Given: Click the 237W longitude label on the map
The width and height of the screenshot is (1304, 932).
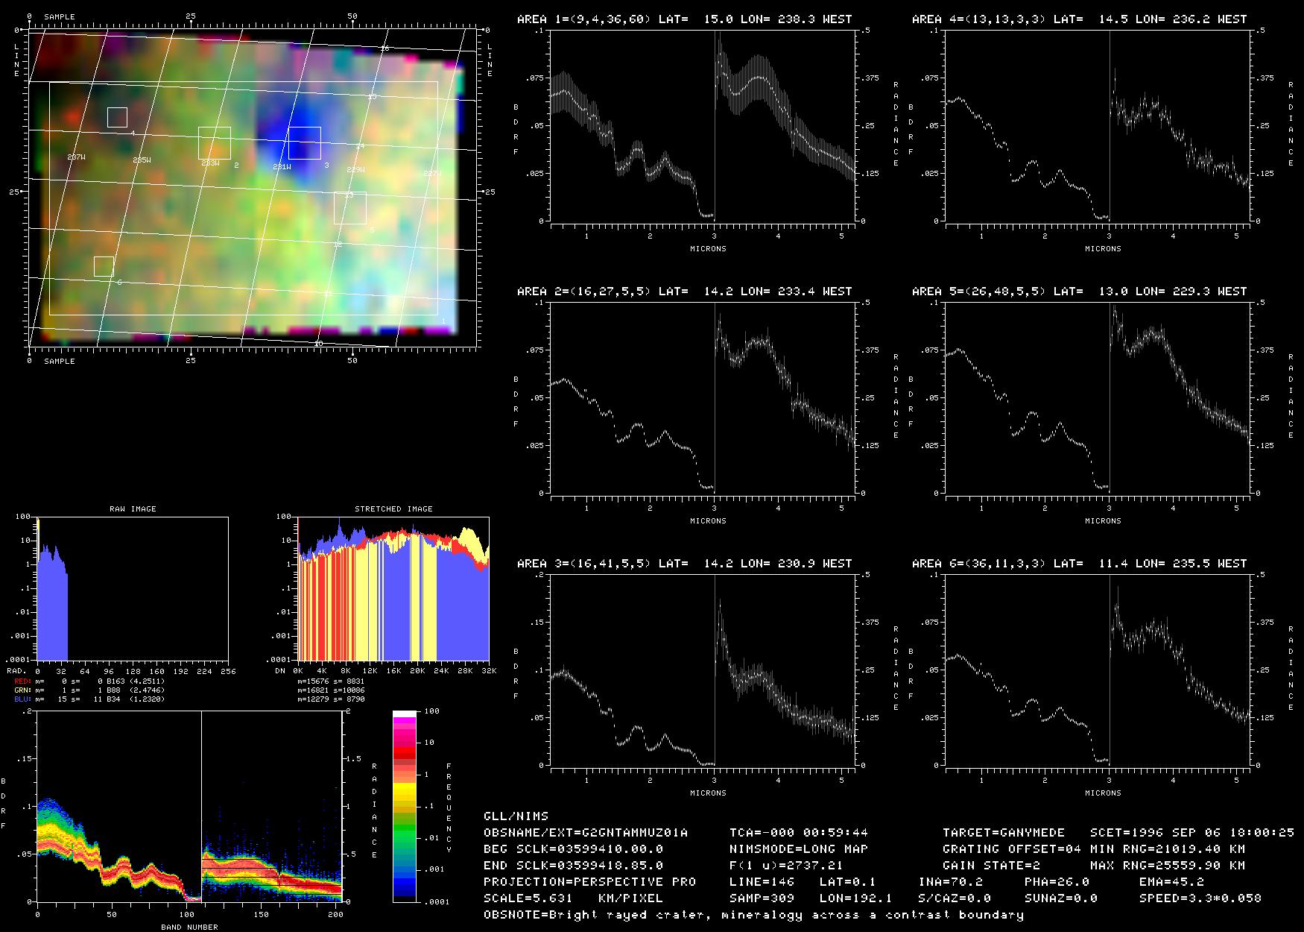Looking at the screenshot, I should pos(76,158).
